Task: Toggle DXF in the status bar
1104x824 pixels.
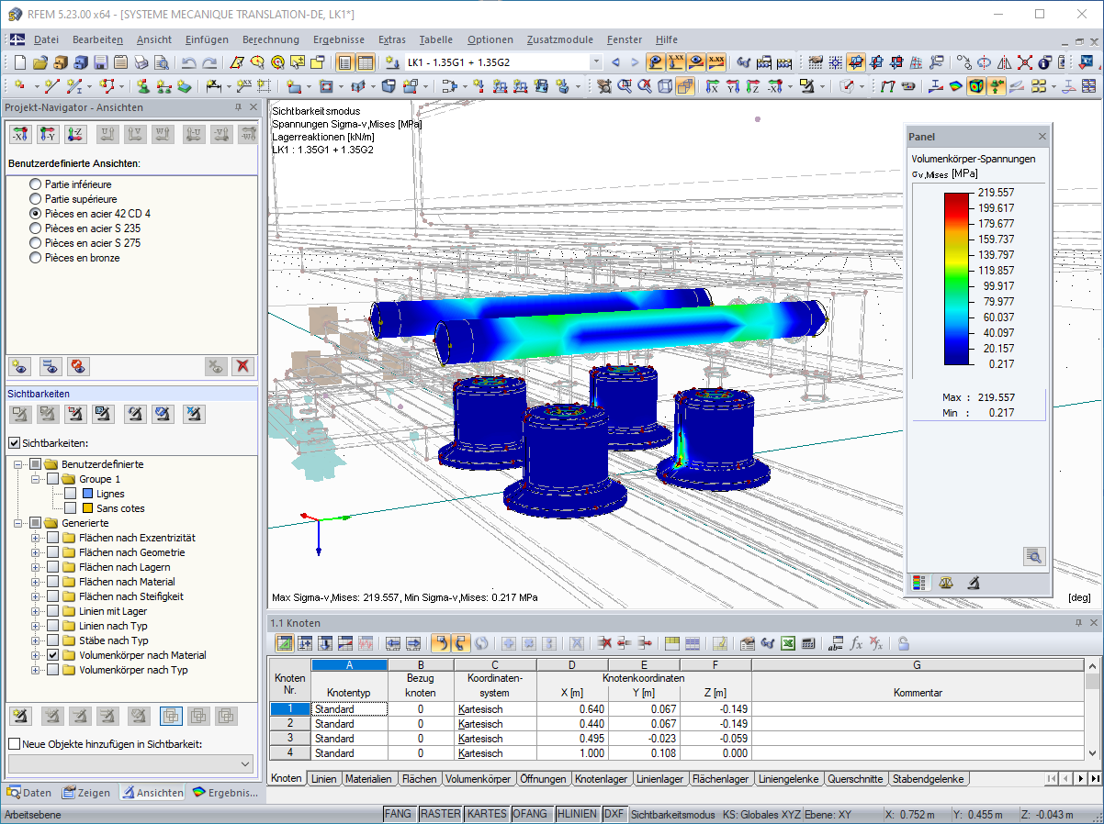Action: click(x=614, y=814)
